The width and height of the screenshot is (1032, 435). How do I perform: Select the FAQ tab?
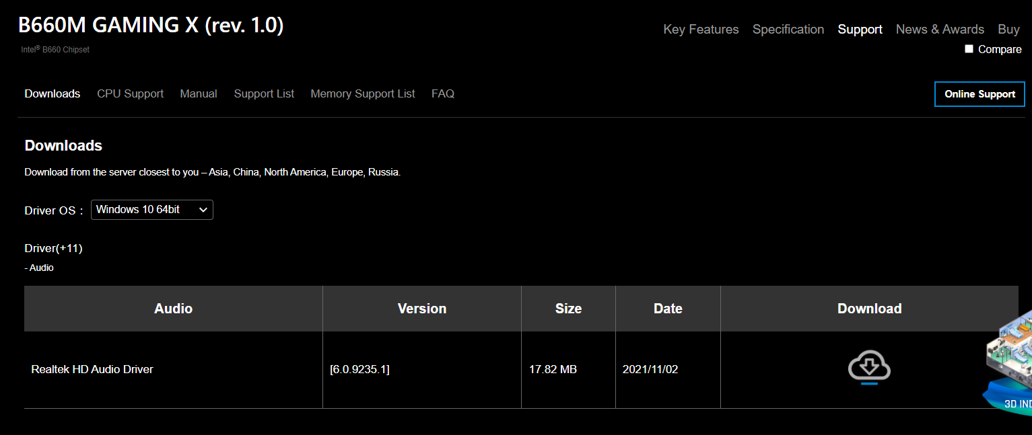point(443,93)
